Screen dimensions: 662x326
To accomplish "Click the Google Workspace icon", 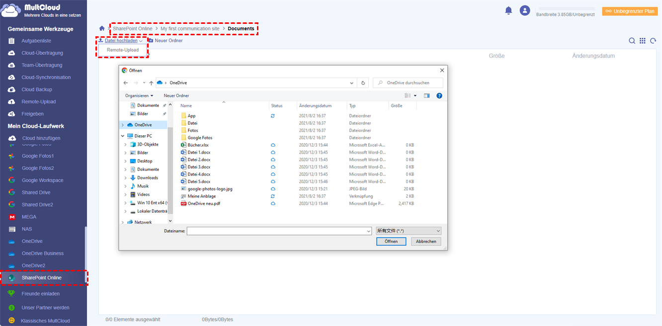I will pyautogui.click(x=11, y=180).
